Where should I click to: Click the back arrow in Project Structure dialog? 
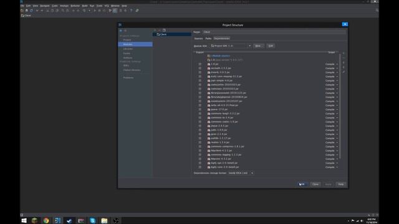(121, 30)
